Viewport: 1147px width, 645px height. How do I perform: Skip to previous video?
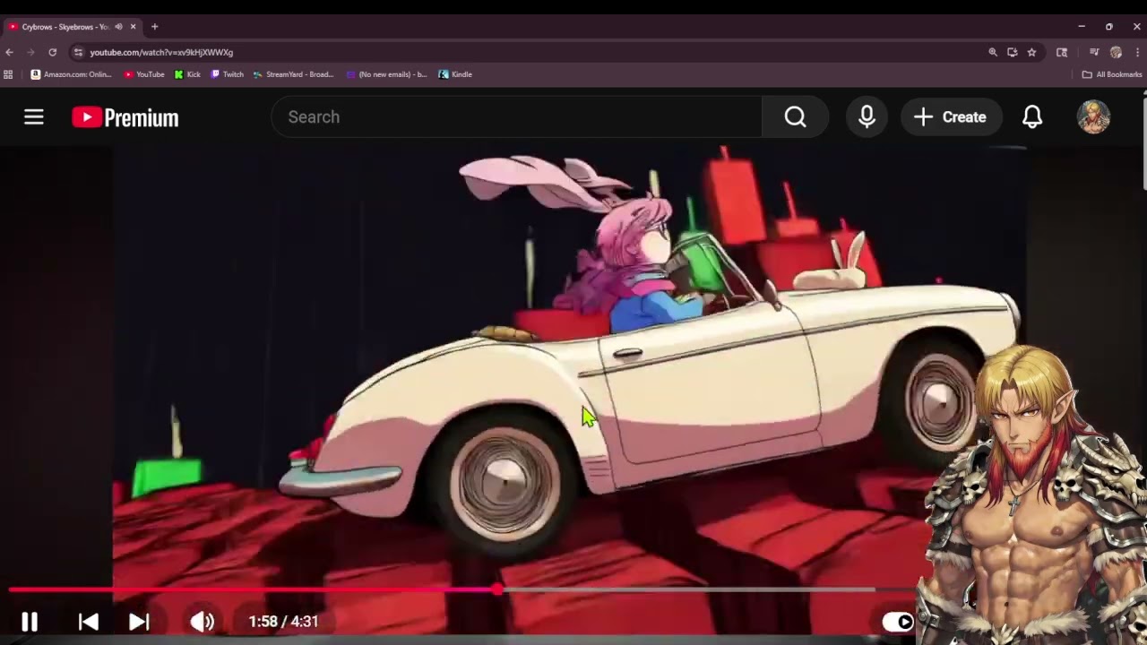[x=88, y=622]
